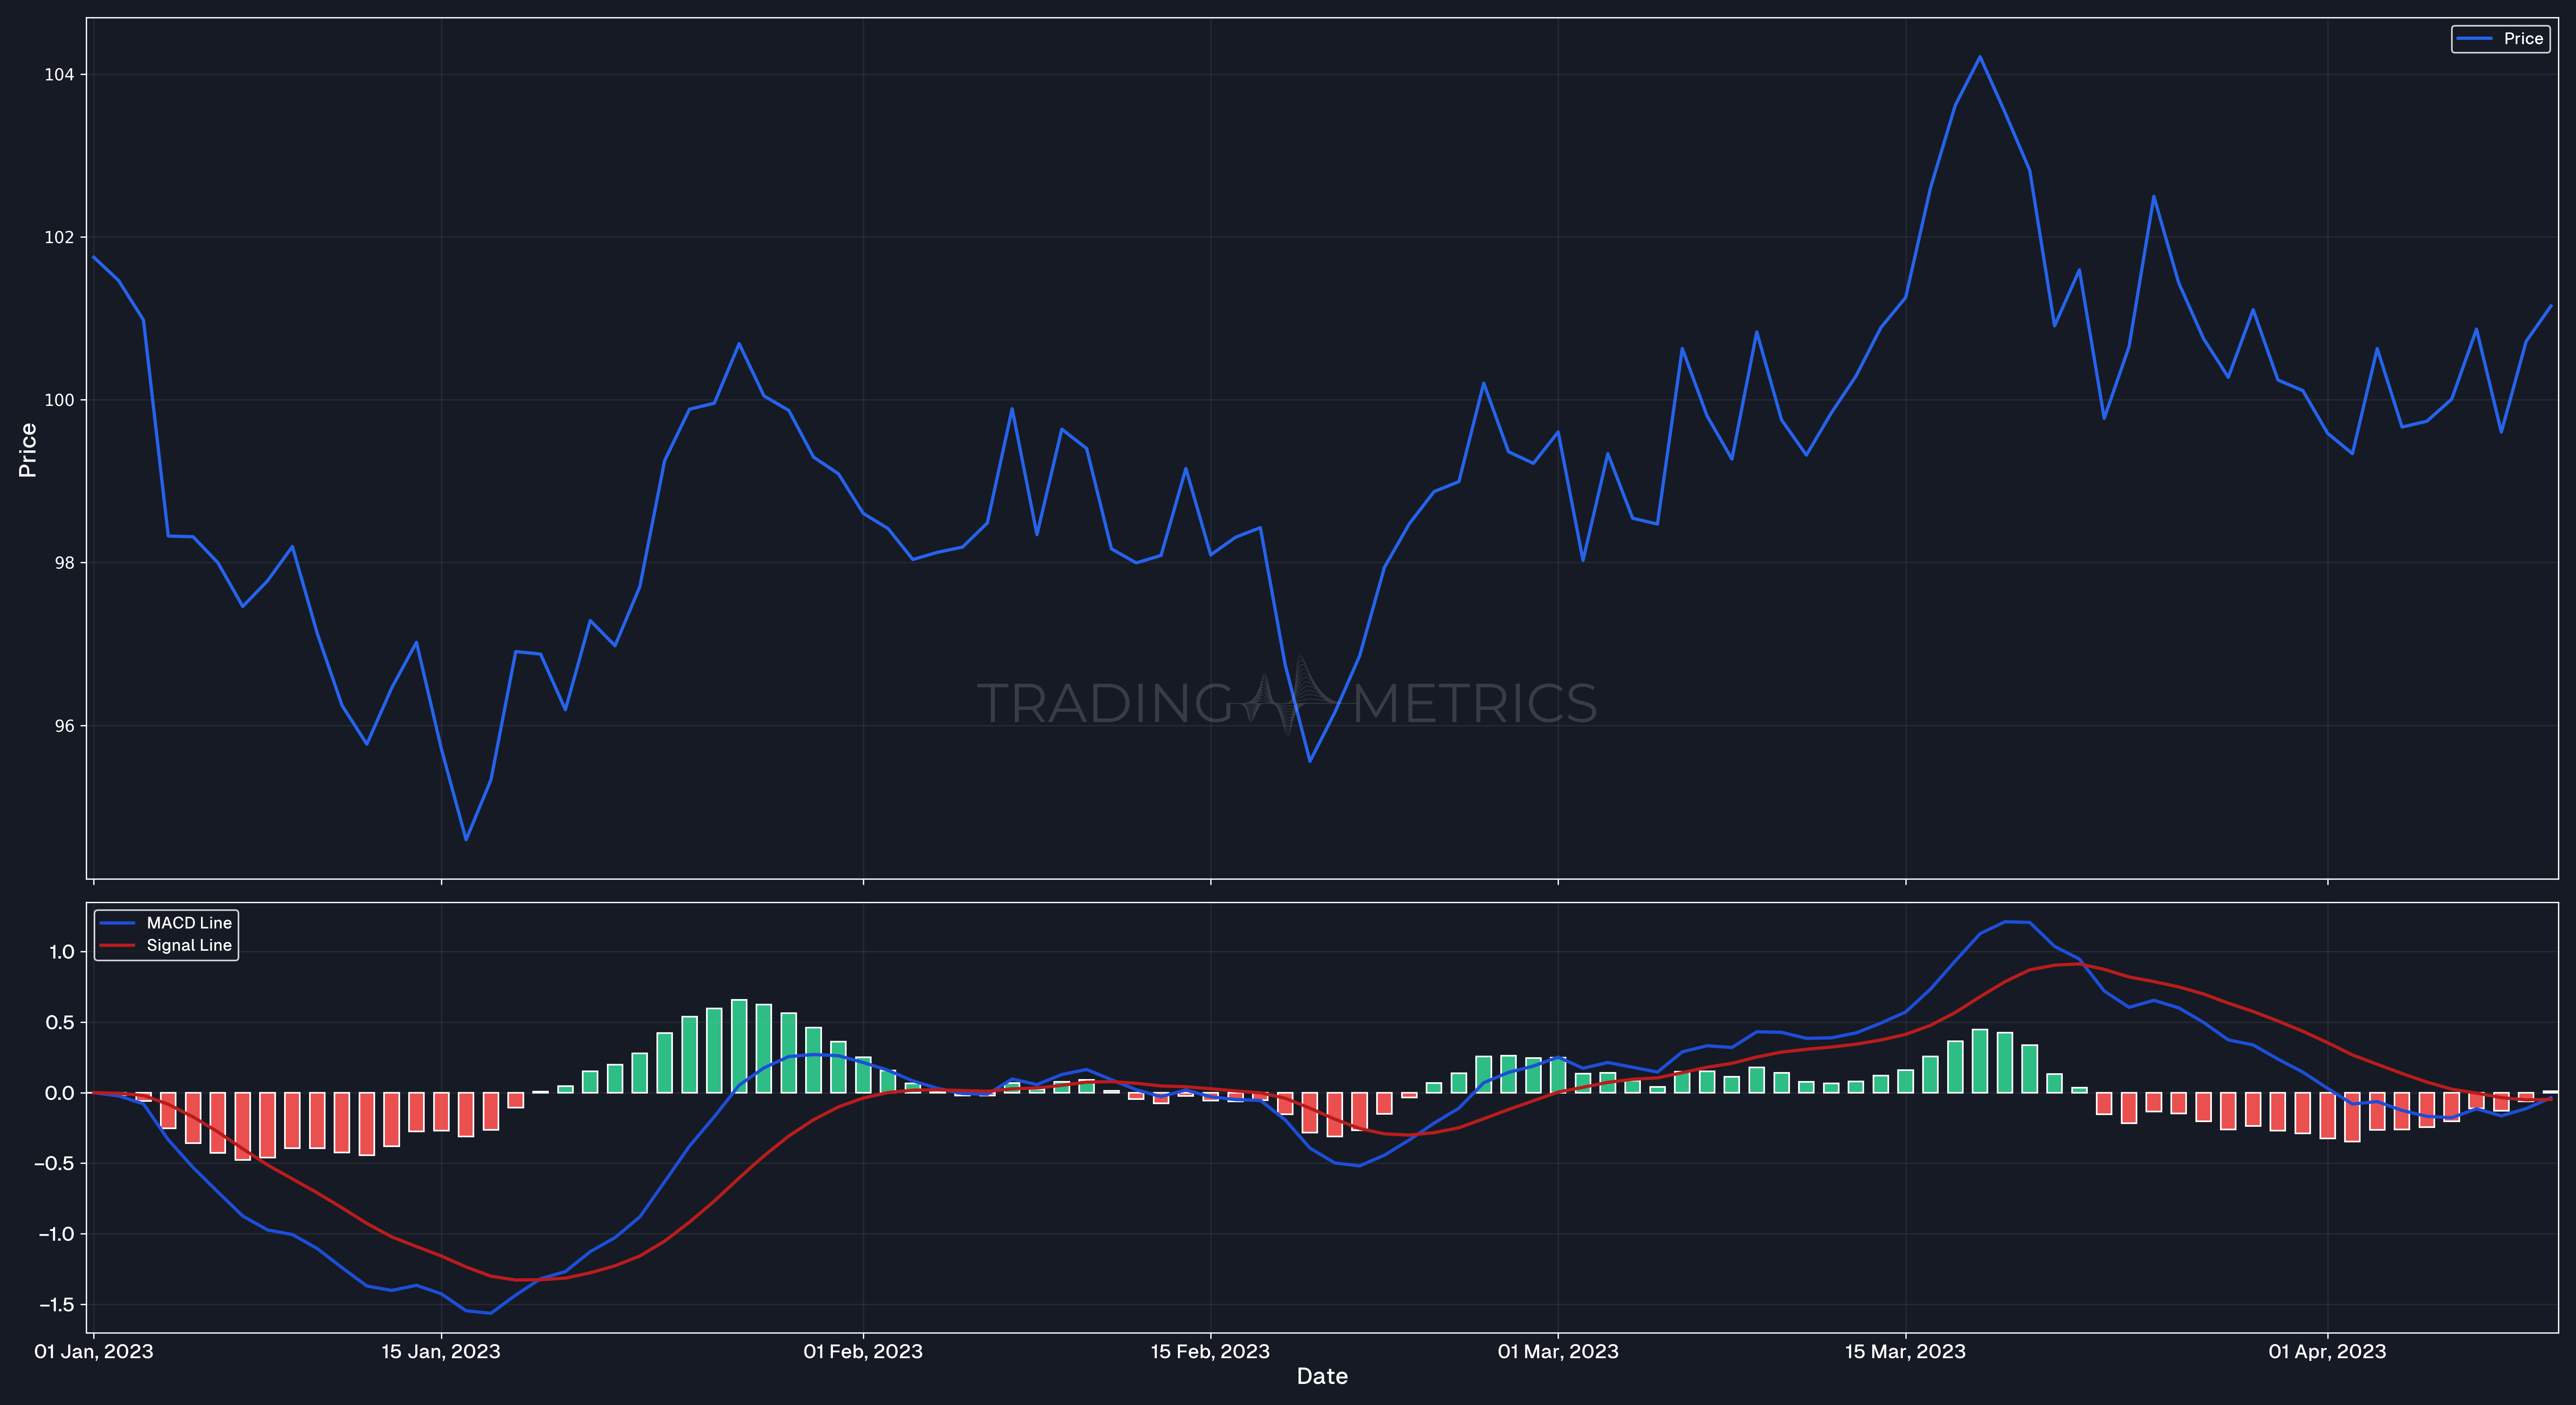The width and height of the screenshot is (2576, 1405).
Task: Click the blue Price legend line swatch
Action: pos(2475,39)
